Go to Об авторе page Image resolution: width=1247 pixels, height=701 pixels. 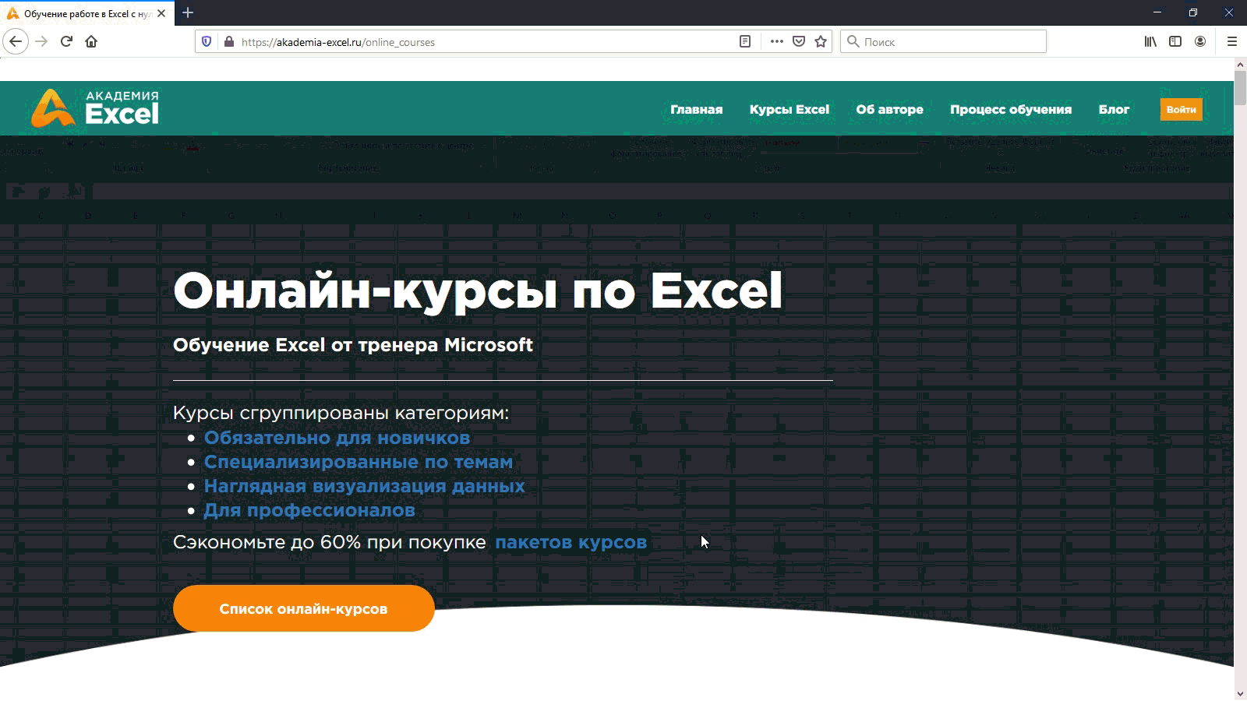(x=889, y=109)
